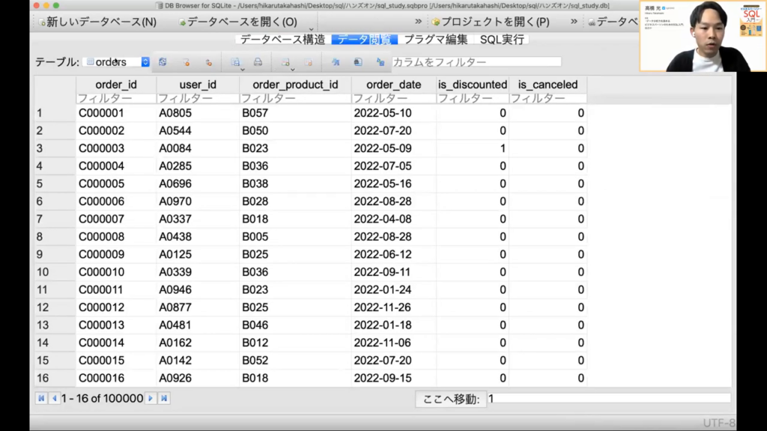This screenshot has width=767, height=431.
Task: Sort by the is_discounted column header
Action: [472, 85]
